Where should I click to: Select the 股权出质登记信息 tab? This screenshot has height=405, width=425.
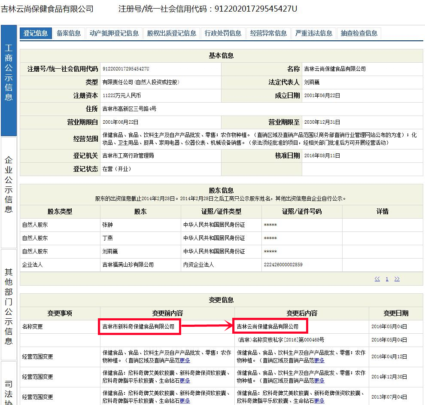coord(172,33)
